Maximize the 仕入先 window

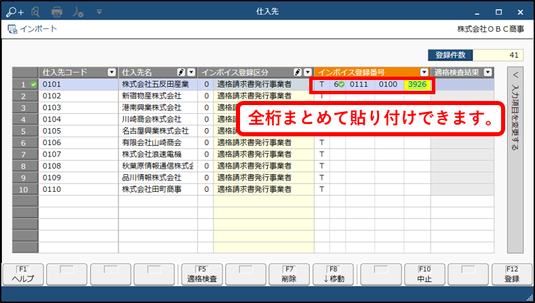pos(498,12)
